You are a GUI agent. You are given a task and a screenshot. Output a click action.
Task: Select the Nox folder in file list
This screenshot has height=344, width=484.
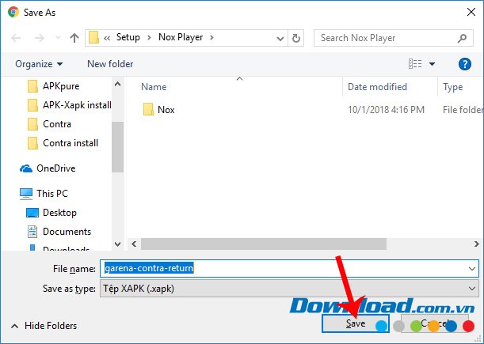(166, 110)
